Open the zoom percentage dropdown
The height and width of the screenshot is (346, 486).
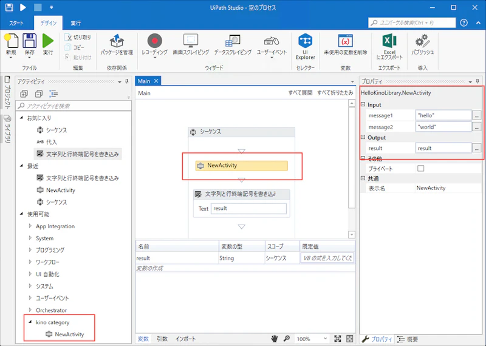(325, 339)
